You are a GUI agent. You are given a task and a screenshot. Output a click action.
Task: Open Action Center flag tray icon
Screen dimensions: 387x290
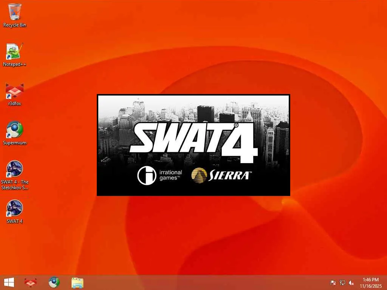coord(333,282)
